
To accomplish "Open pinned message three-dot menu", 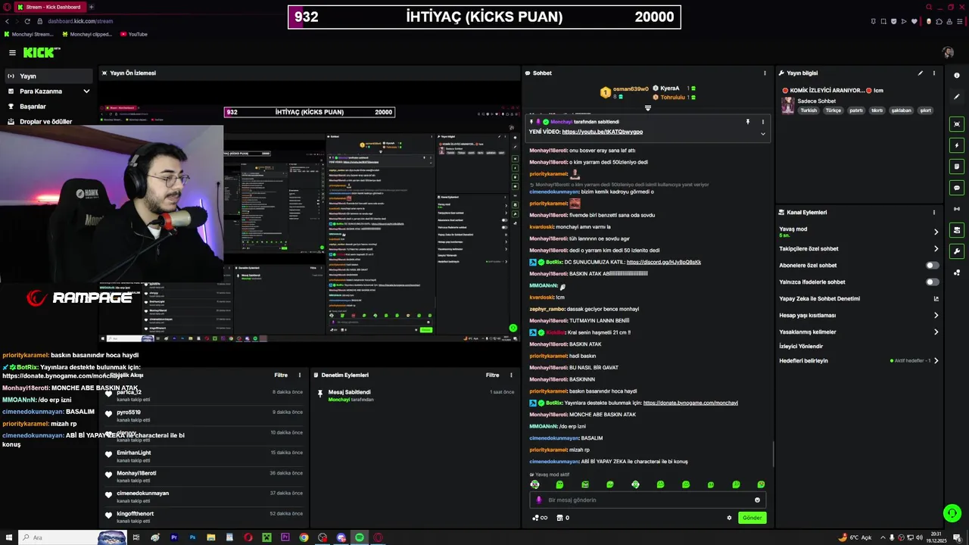I will click(x=762, y=122).
